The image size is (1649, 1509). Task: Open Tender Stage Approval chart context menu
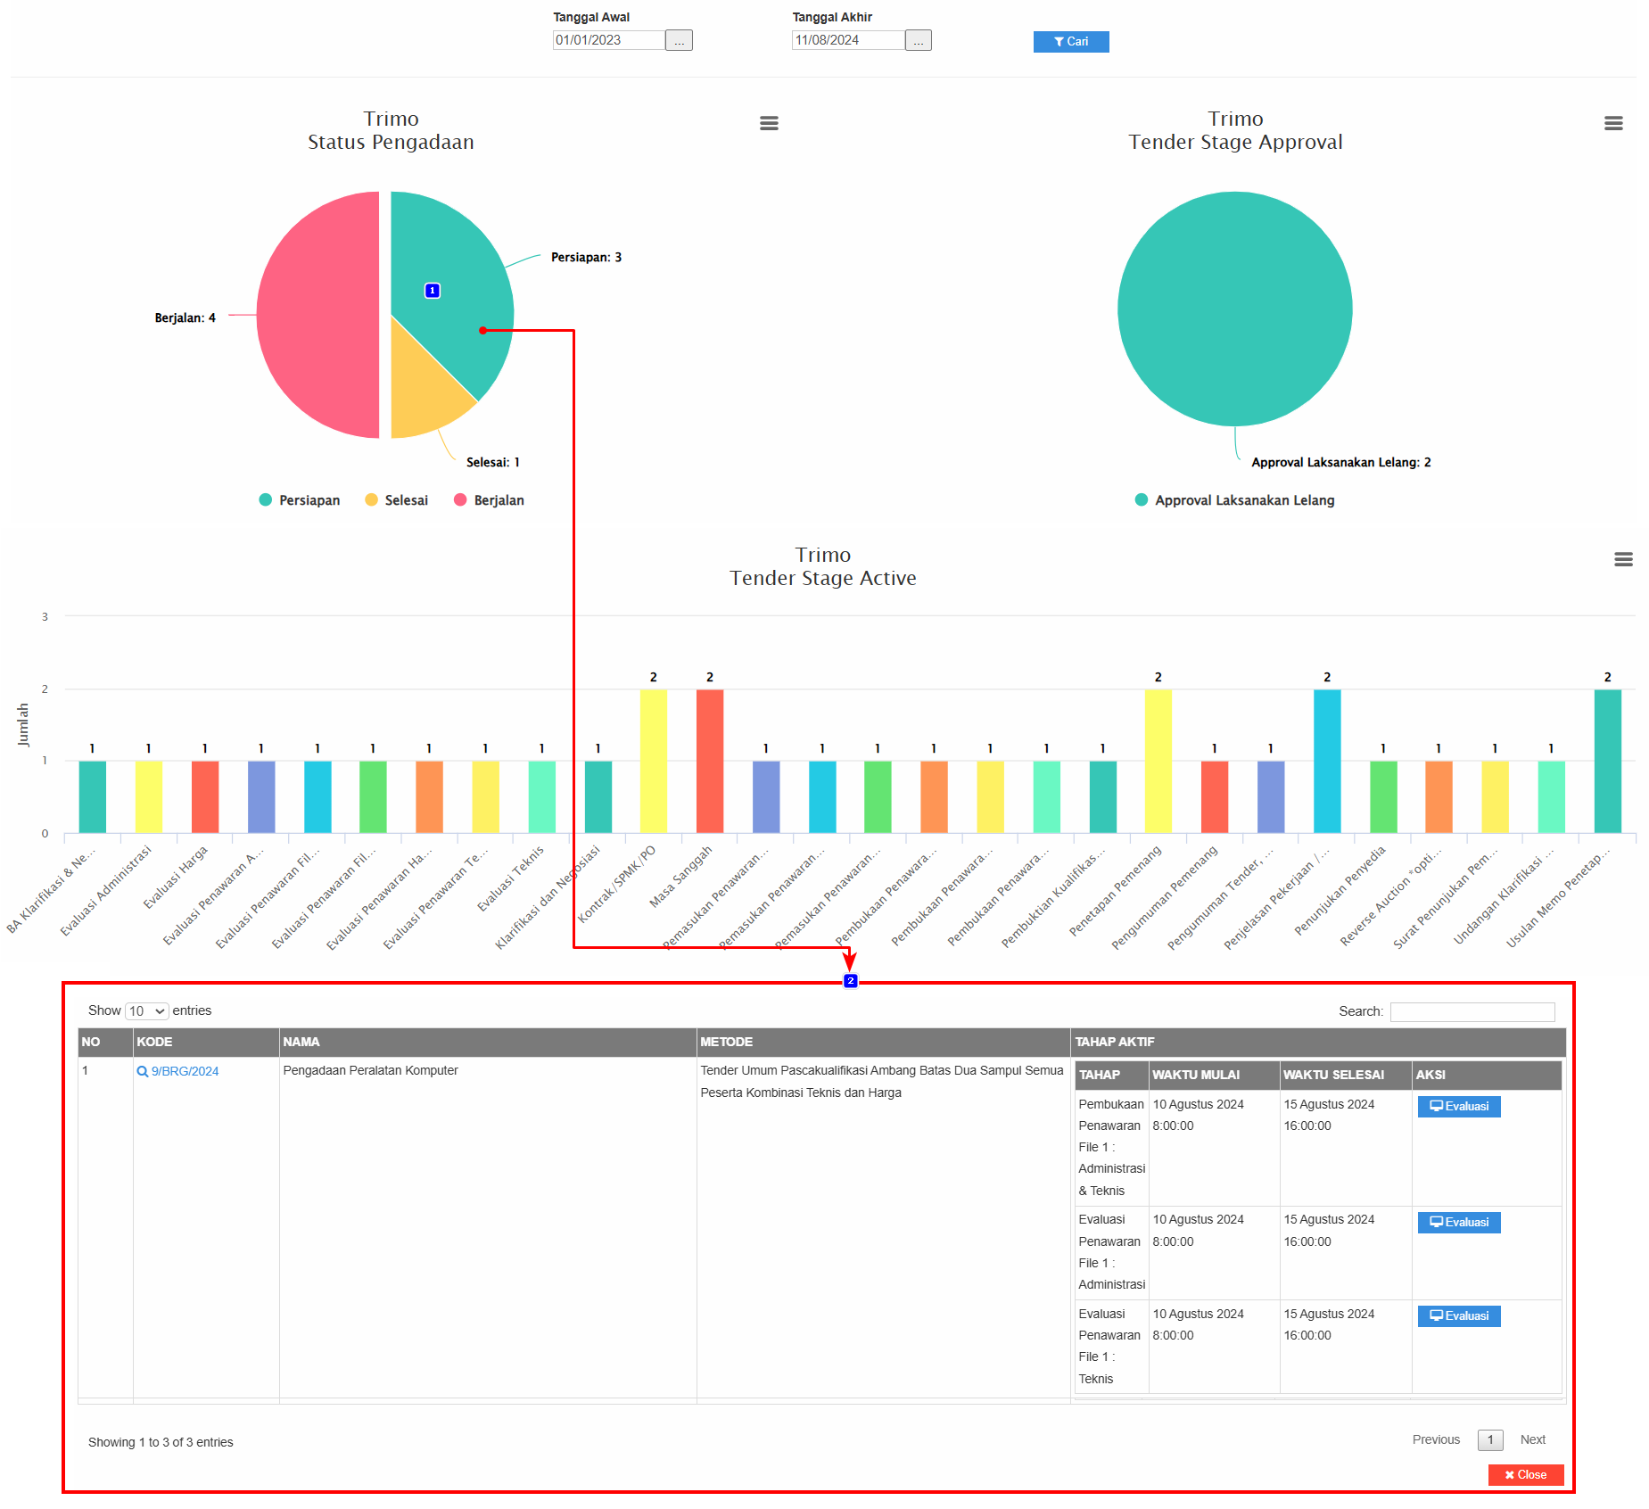[x=1612, y=123]
